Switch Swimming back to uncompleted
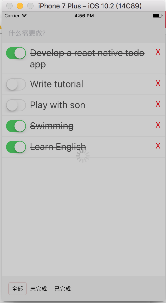The image size is (166, 303). [x=16, y=126]
